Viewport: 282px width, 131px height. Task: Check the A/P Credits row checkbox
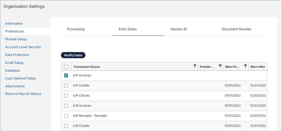point(66,86)
